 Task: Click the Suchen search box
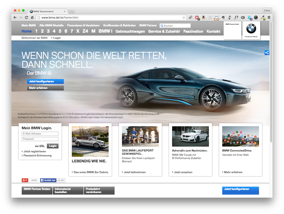[176, 26]
